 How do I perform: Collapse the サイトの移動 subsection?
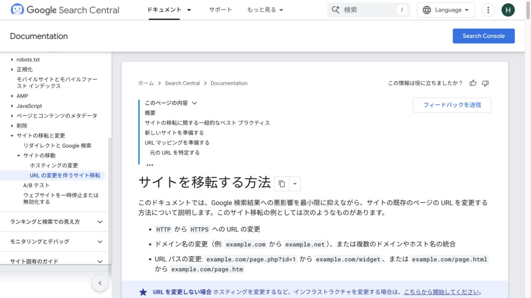coord(19,156)
